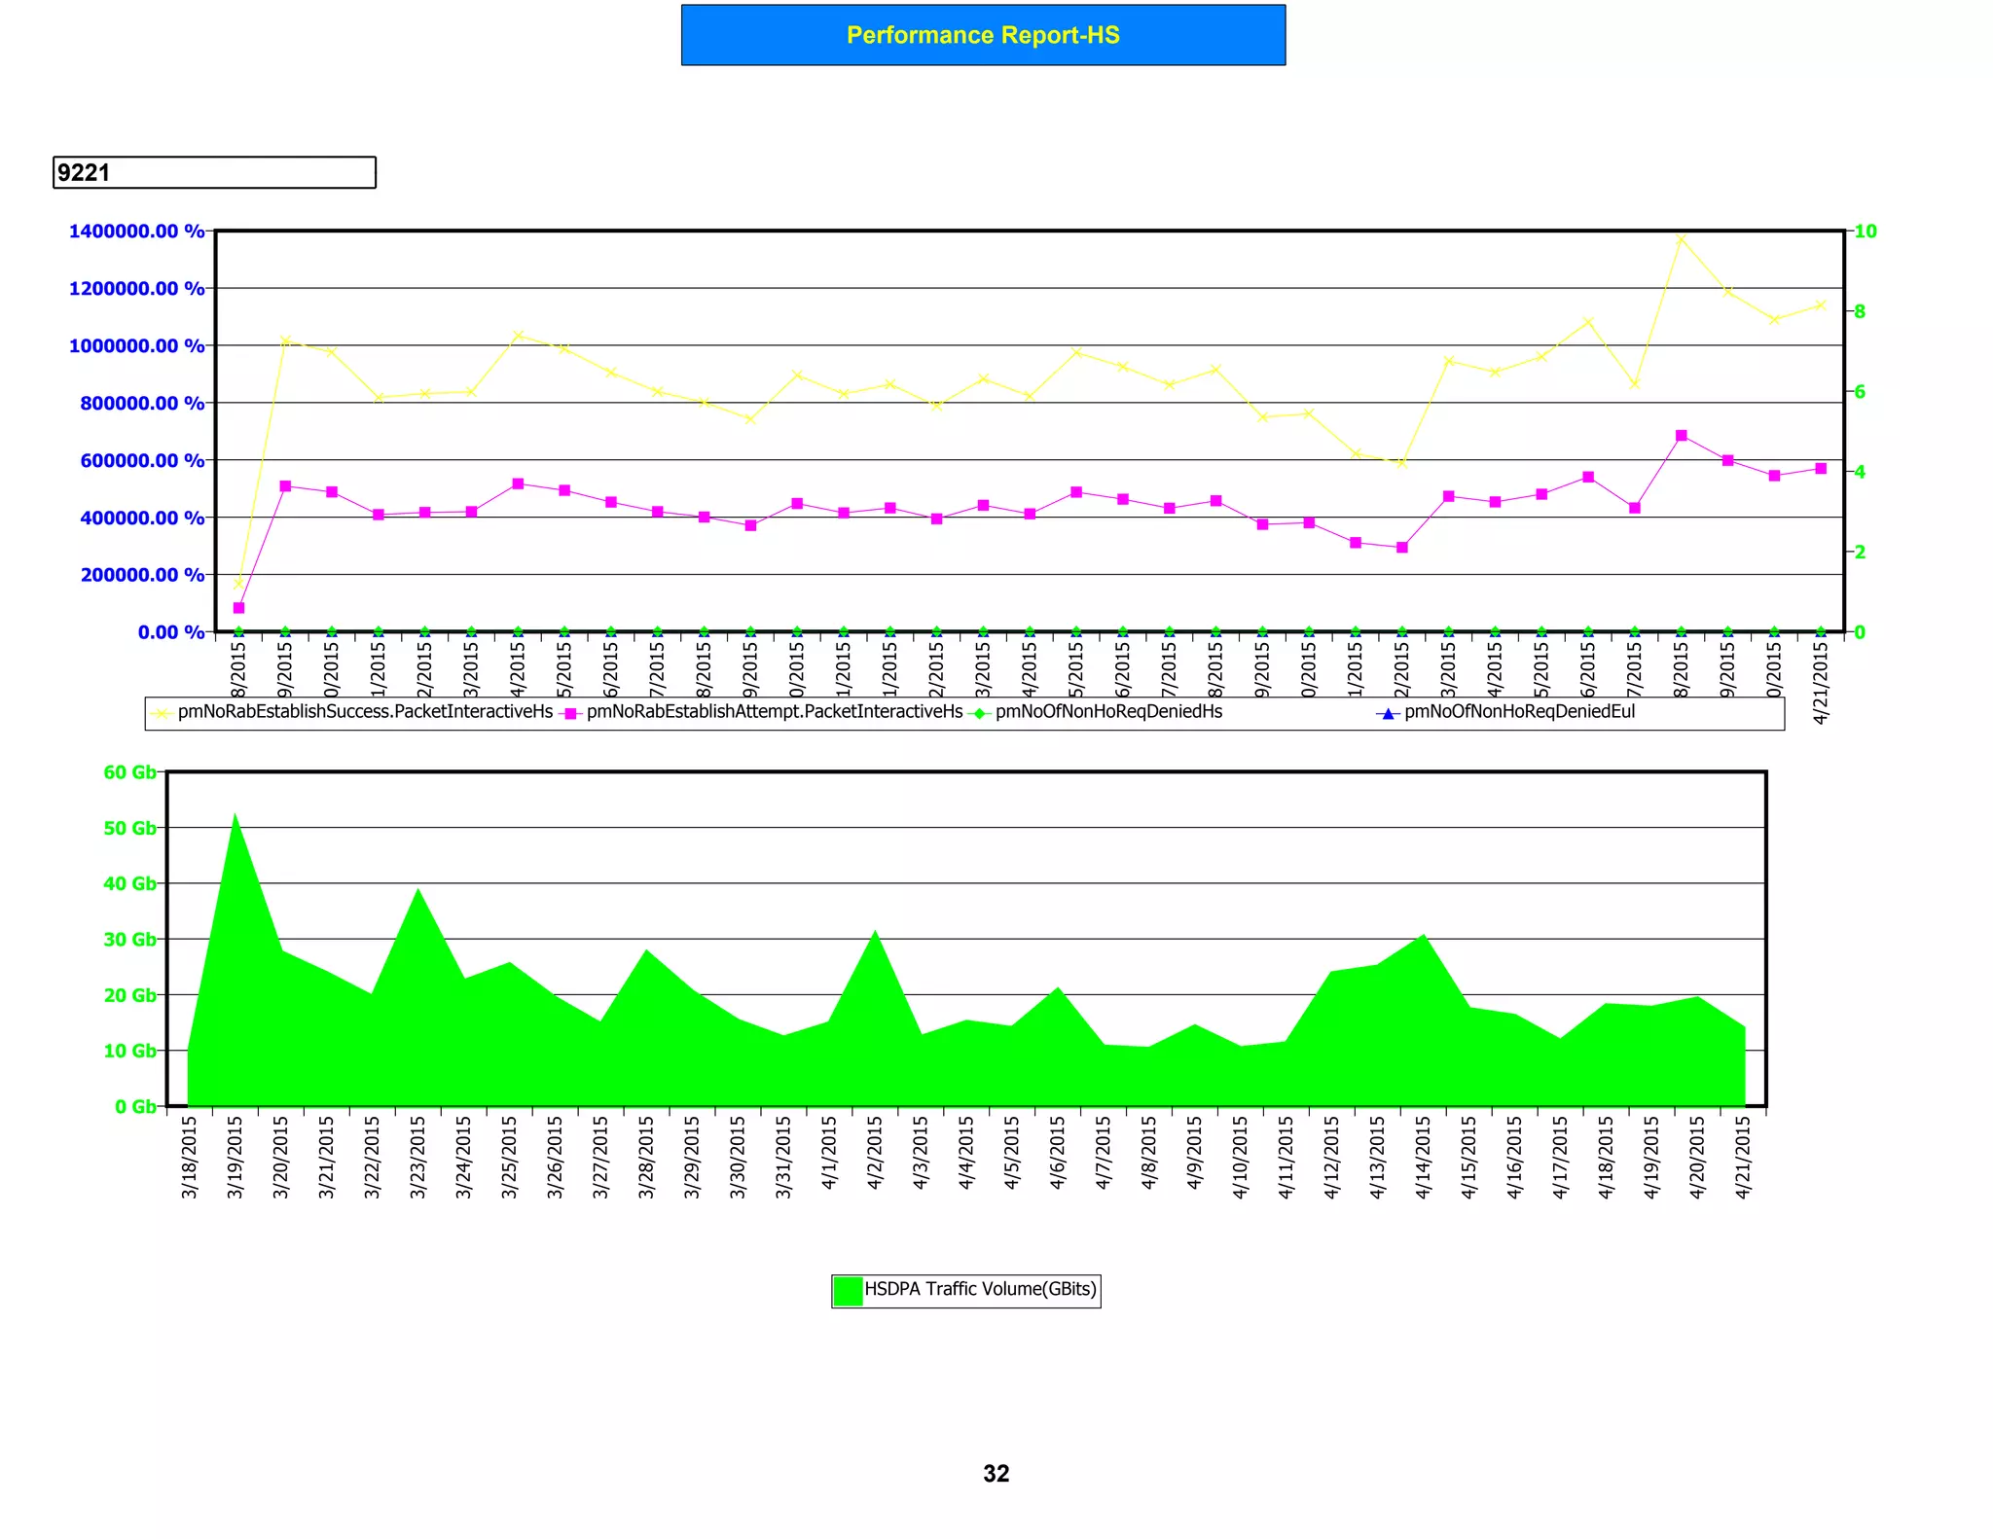Screen dimensions: 1993x1539
Task: Click the 3/23/2015 date label, bottom chart
Action: [x=418, y=1157]
